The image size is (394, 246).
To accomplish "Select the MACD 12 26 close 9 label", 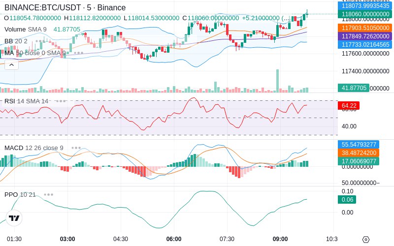I will (x=33, y=148).
